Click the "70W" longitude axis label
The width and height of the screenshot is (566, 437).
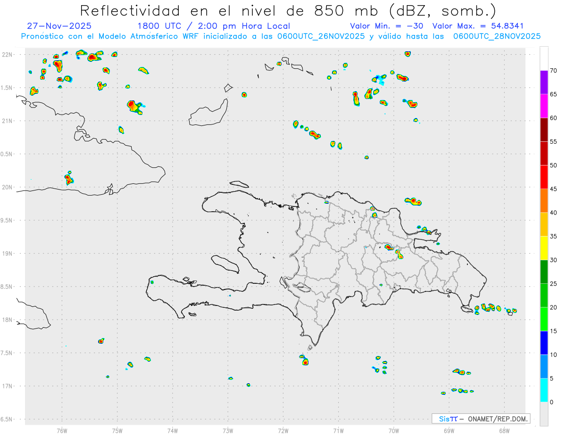[x=393, y=431]
